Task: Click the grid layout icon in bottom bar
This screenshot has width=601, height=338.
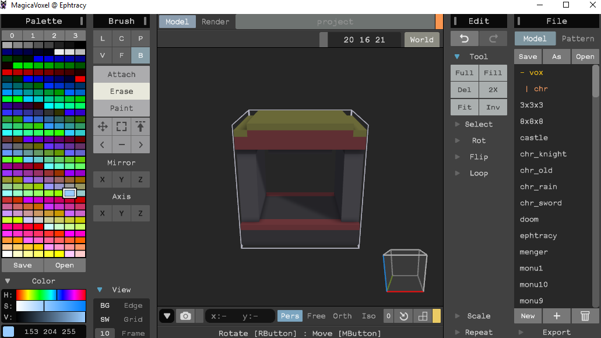Action: click(x=423, y=316)
